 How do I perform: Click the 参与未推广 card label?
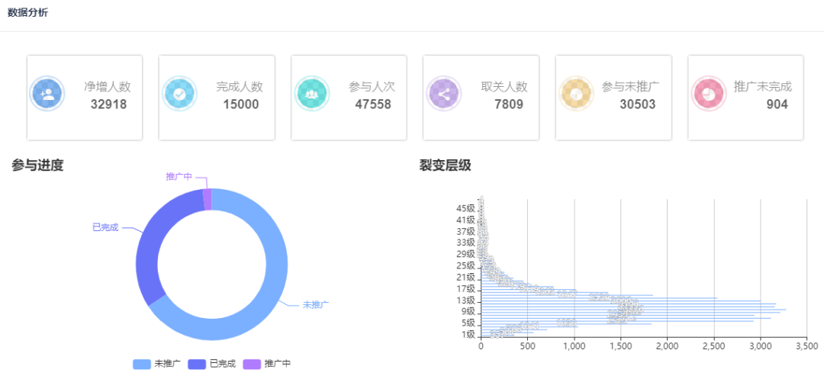pos(631,87)
